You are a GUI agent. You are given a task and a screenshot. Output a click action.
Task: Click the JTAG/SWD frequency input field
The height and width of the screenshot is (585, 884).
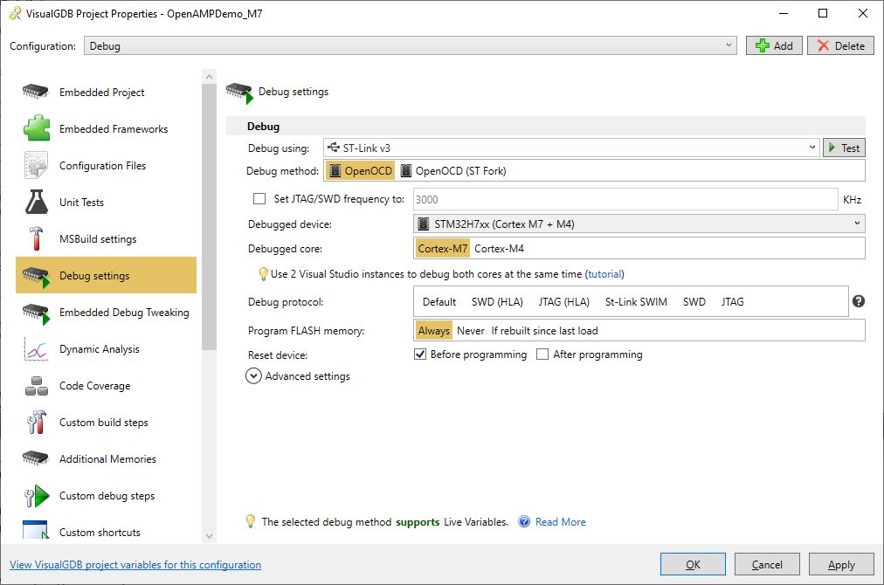pos(625,199)
